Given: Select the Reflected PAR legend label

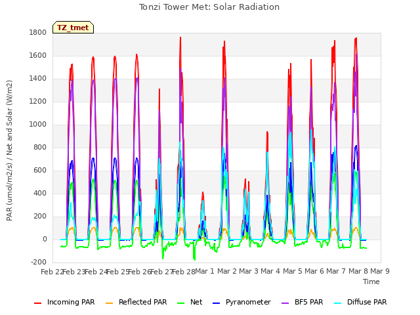Looking at the screenshot, I should point(143,302).
